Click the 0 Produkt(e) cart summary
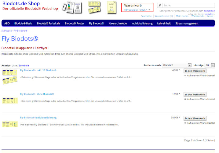 136,10
